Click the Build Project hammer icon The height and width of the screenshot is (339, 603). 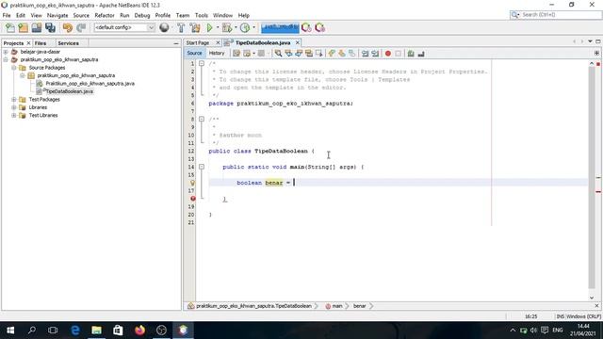(x=181, y=27)
